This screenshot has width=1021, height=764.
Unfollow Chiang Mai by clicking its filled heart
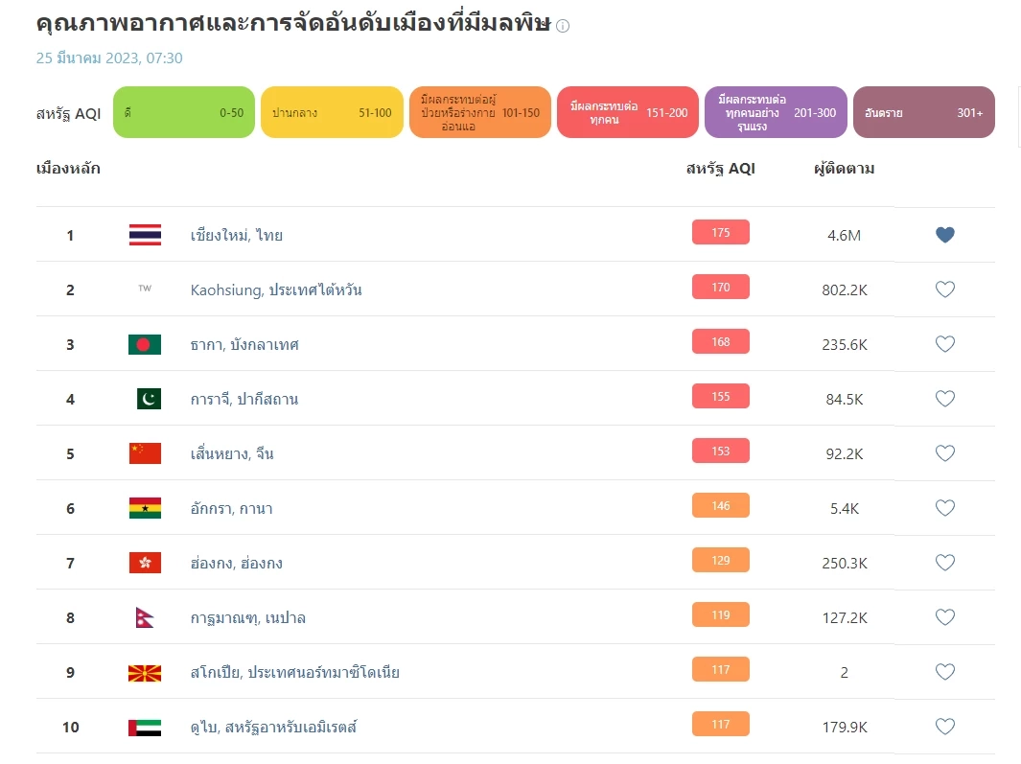tap(944, 233)
